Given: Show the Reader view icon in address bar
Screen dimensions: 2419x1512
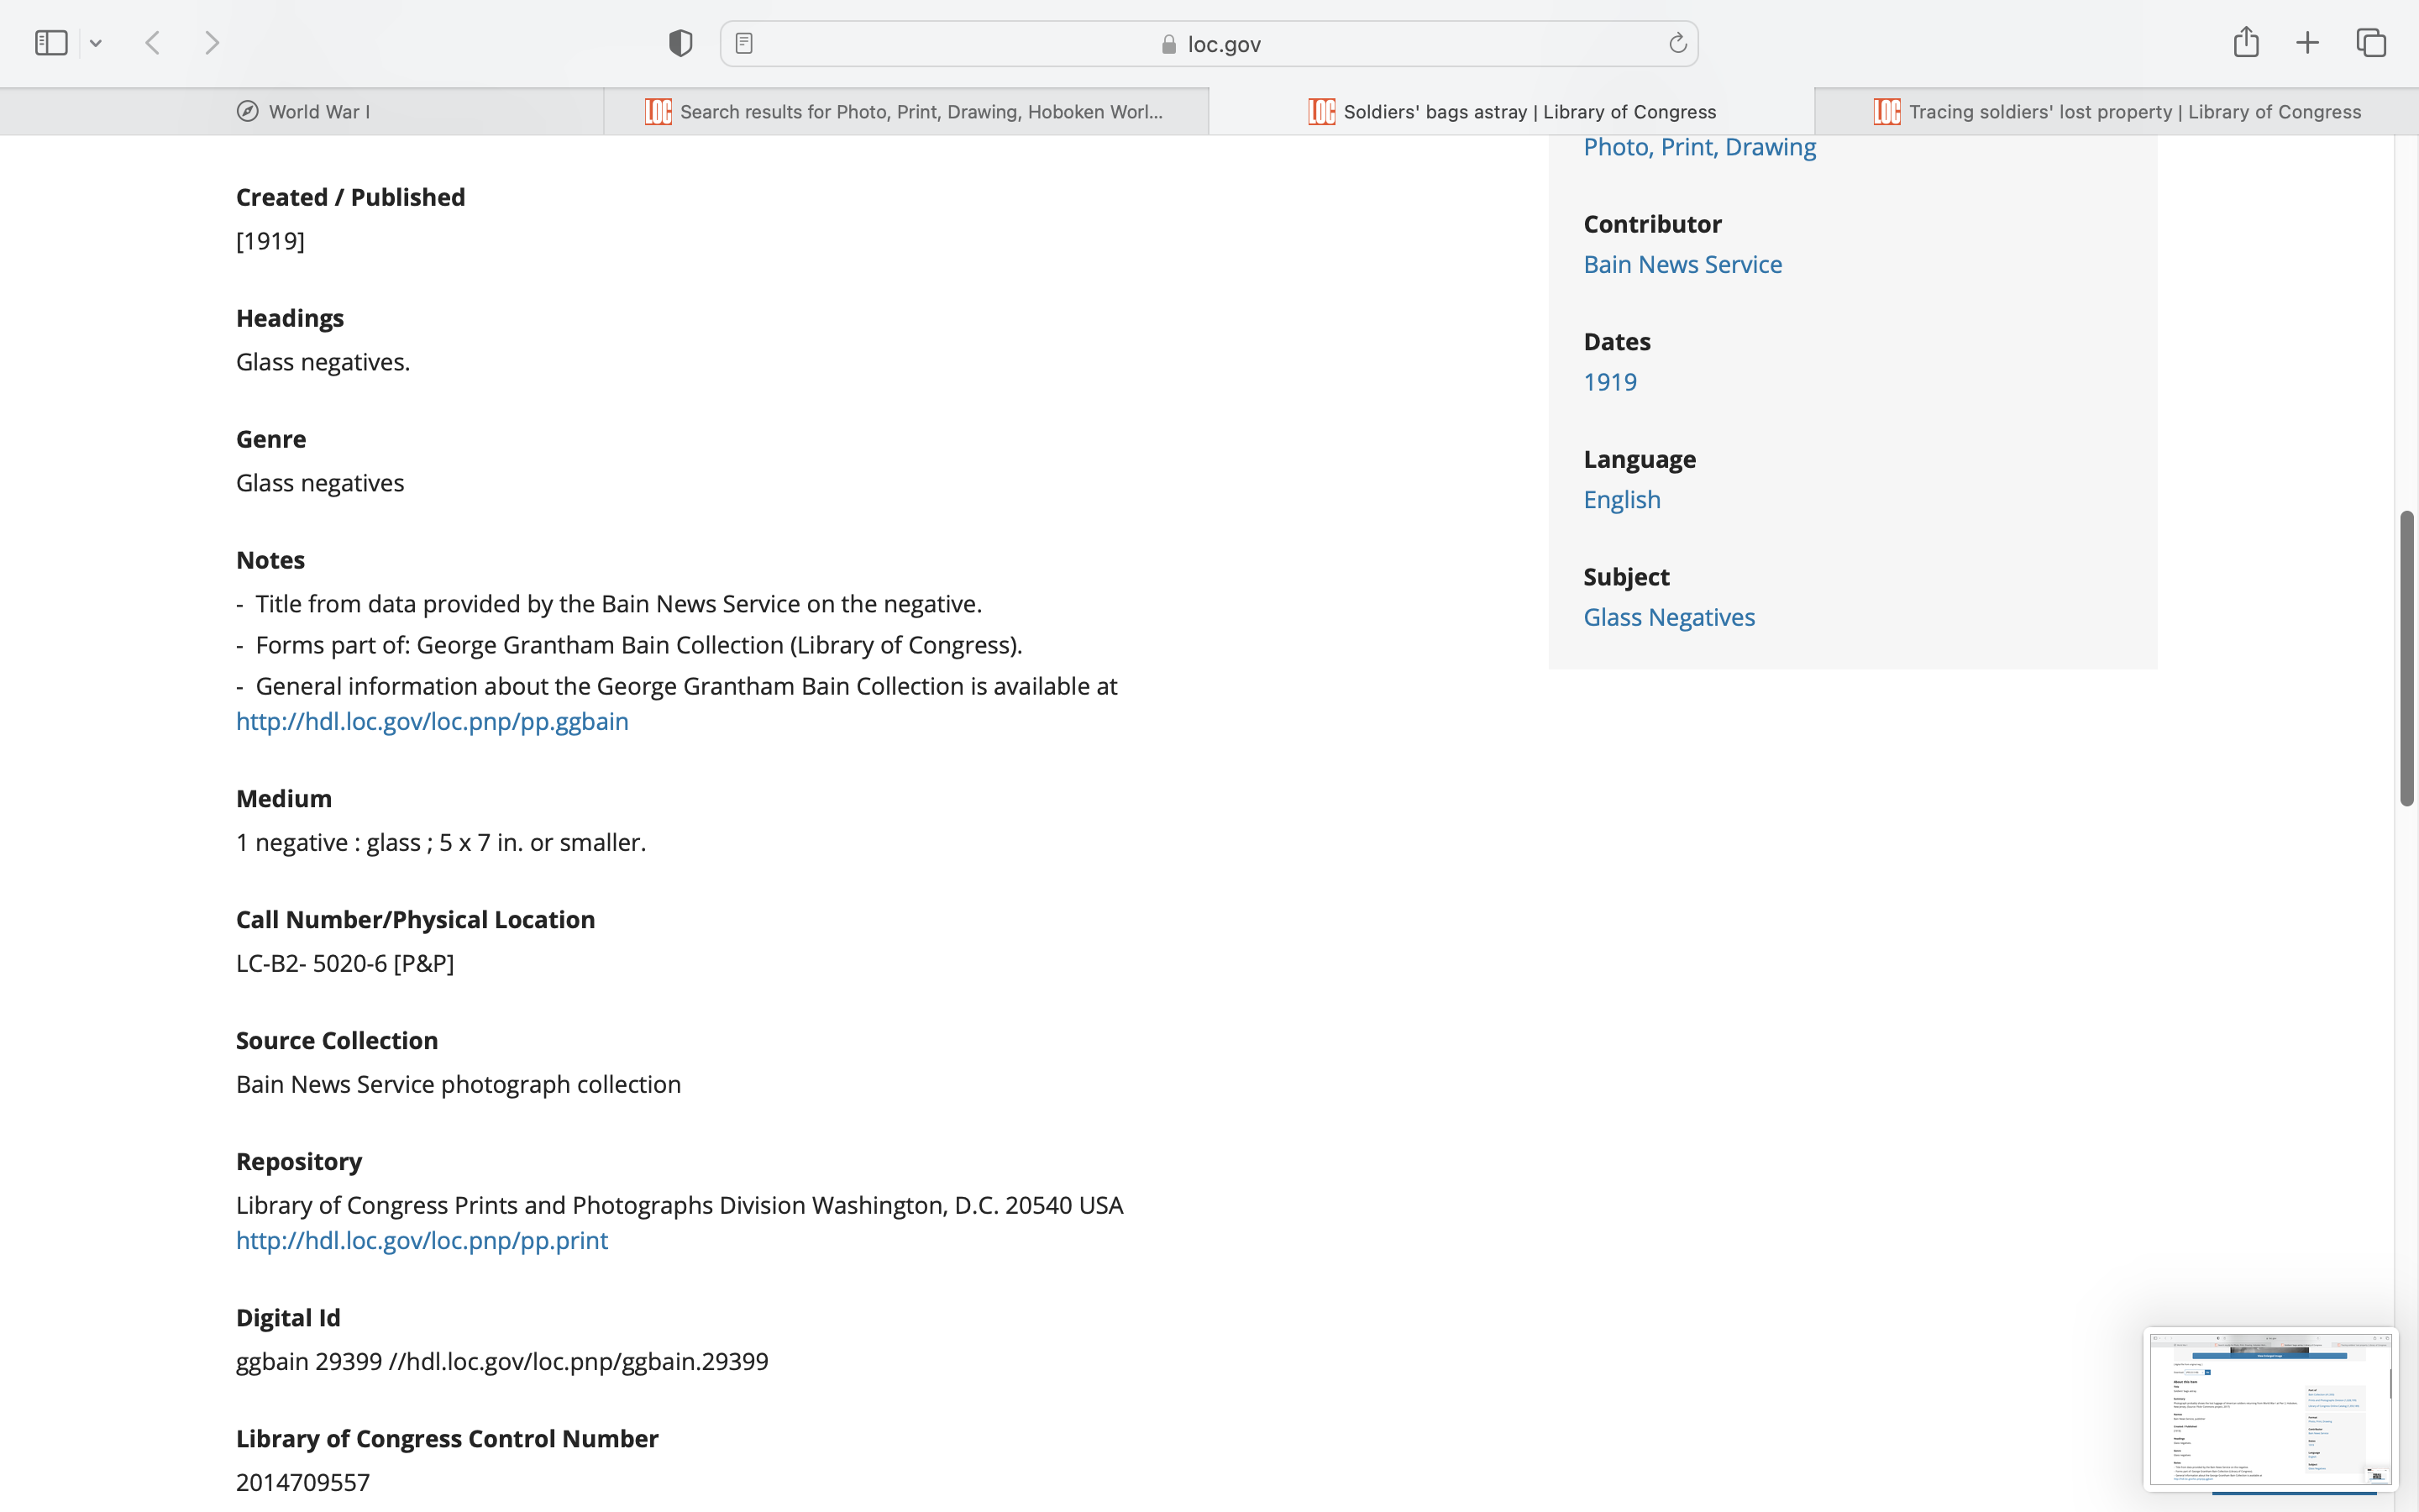Looking at the screenshot, I should pyautogui.click(x=743, y=43).
